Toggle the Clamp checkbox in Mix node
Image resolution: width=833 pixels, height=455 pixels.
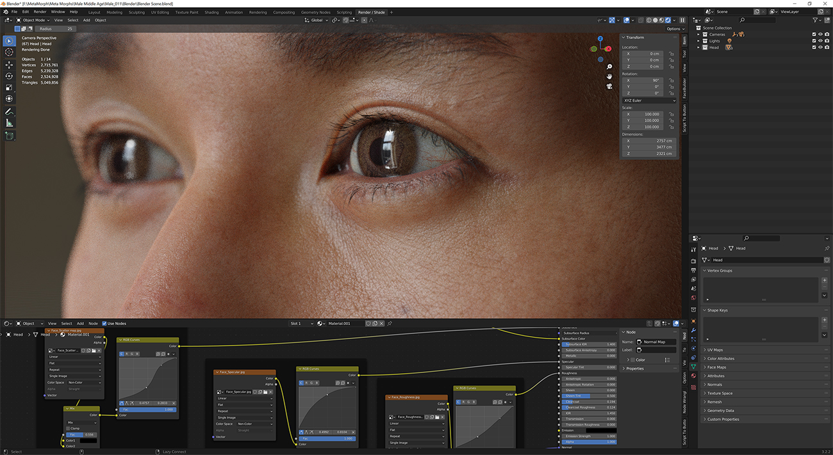click(69, 428)
